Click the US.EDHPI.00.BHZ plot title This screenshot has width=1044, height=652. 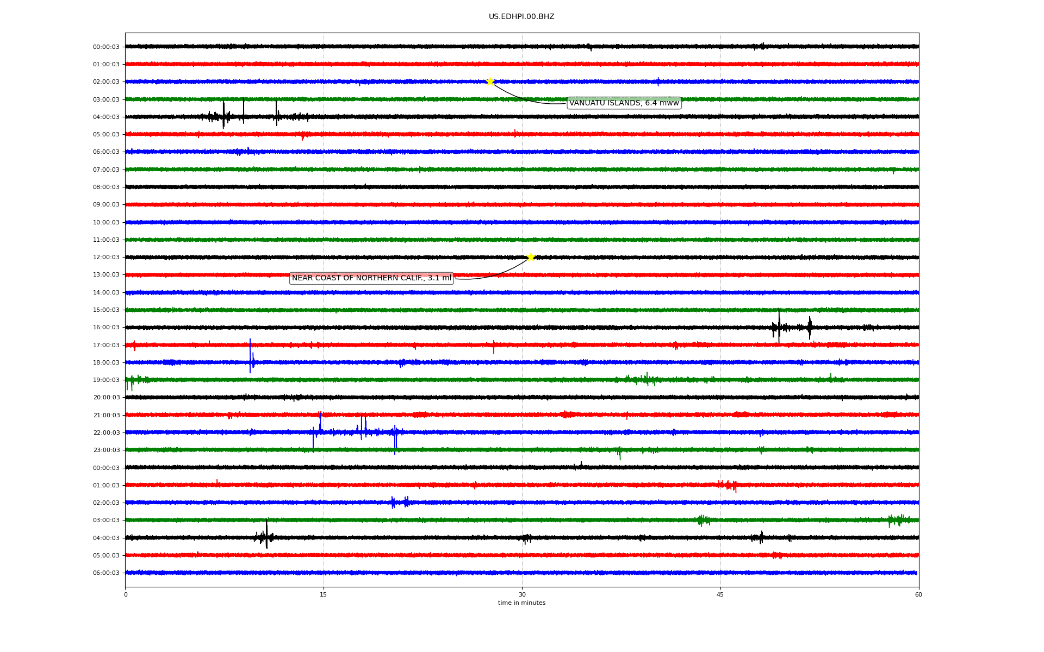tap(521, 17)
